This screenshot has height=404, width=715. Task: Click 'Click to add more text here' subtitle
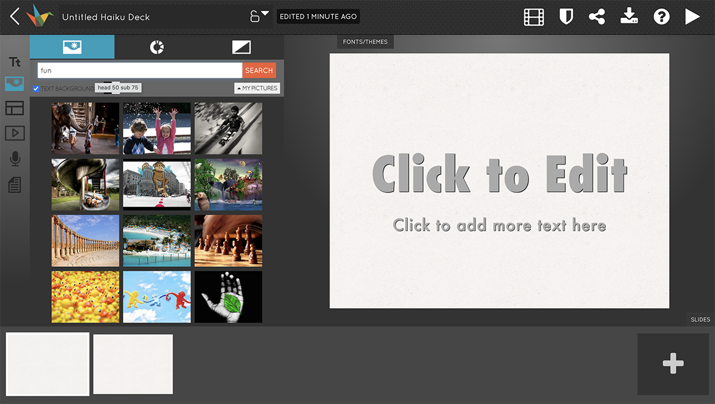tap(499, 225)
